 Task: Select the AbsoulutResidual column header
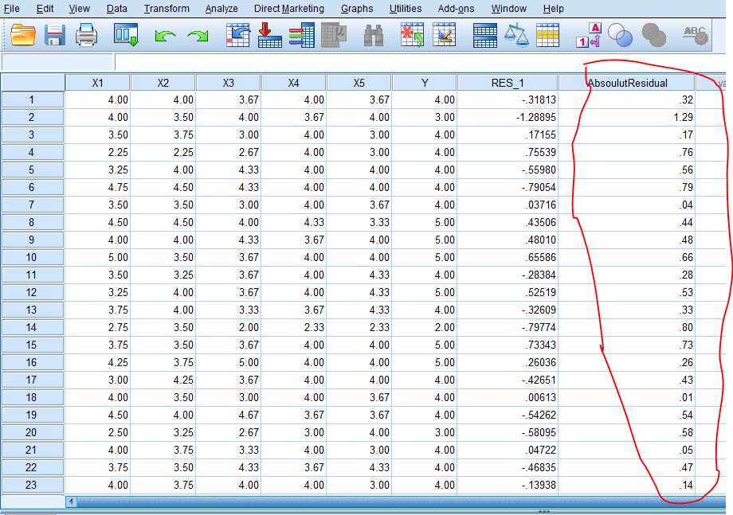coord(627,83)
